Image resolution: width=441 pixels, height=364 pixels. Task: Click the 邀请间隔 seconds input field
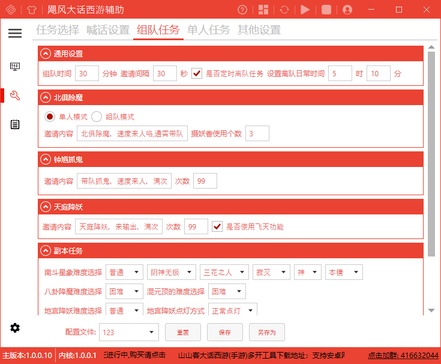coord(165,73)
